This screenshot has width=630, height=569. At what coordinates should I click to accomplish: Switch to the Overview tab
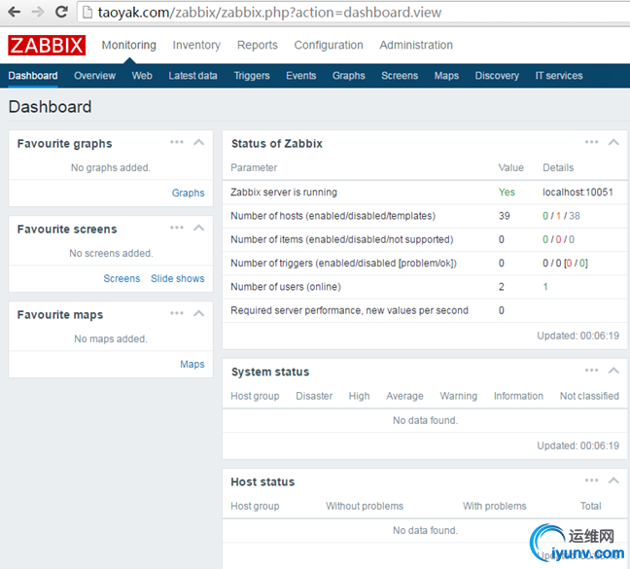coord(94,76)
